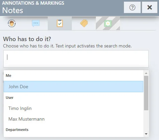This screenshot has height=140, width=159.
Task: Close the Notes panel
Action: pyautogui.click(x=150, y=7)
